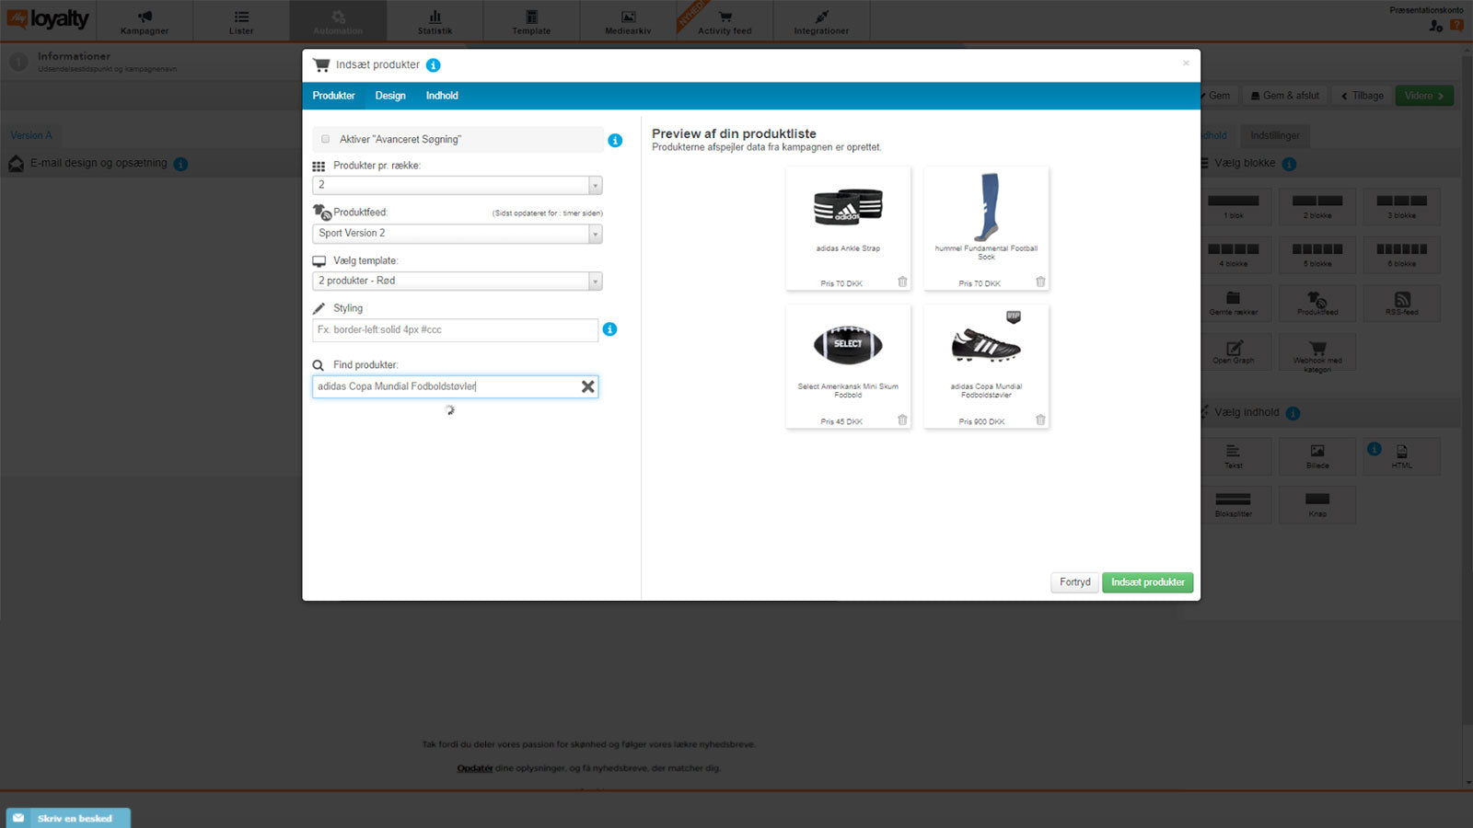
Task: Delete adidas Ankle Strap product
Action: (902, 282)
